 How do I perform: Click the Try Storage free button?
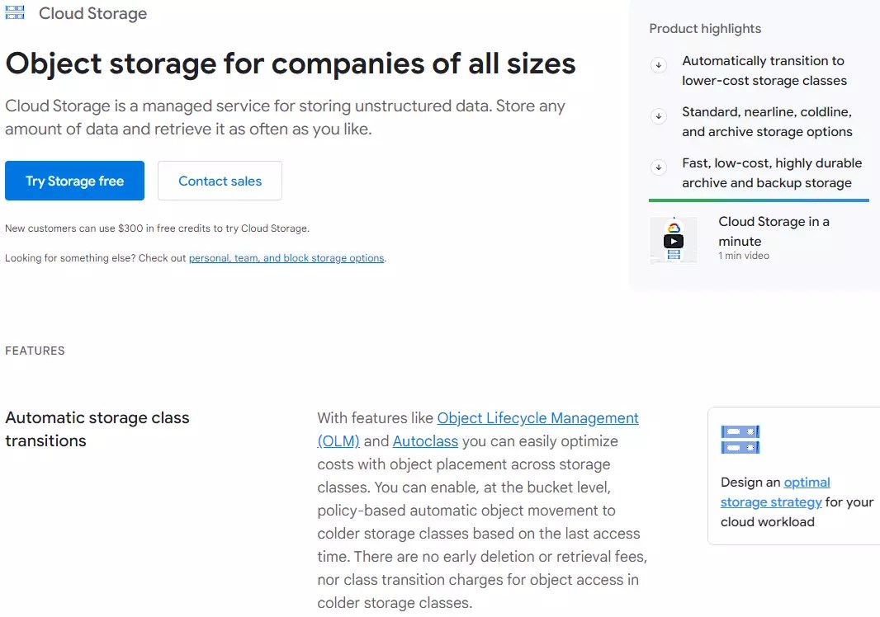click(74, 180)
